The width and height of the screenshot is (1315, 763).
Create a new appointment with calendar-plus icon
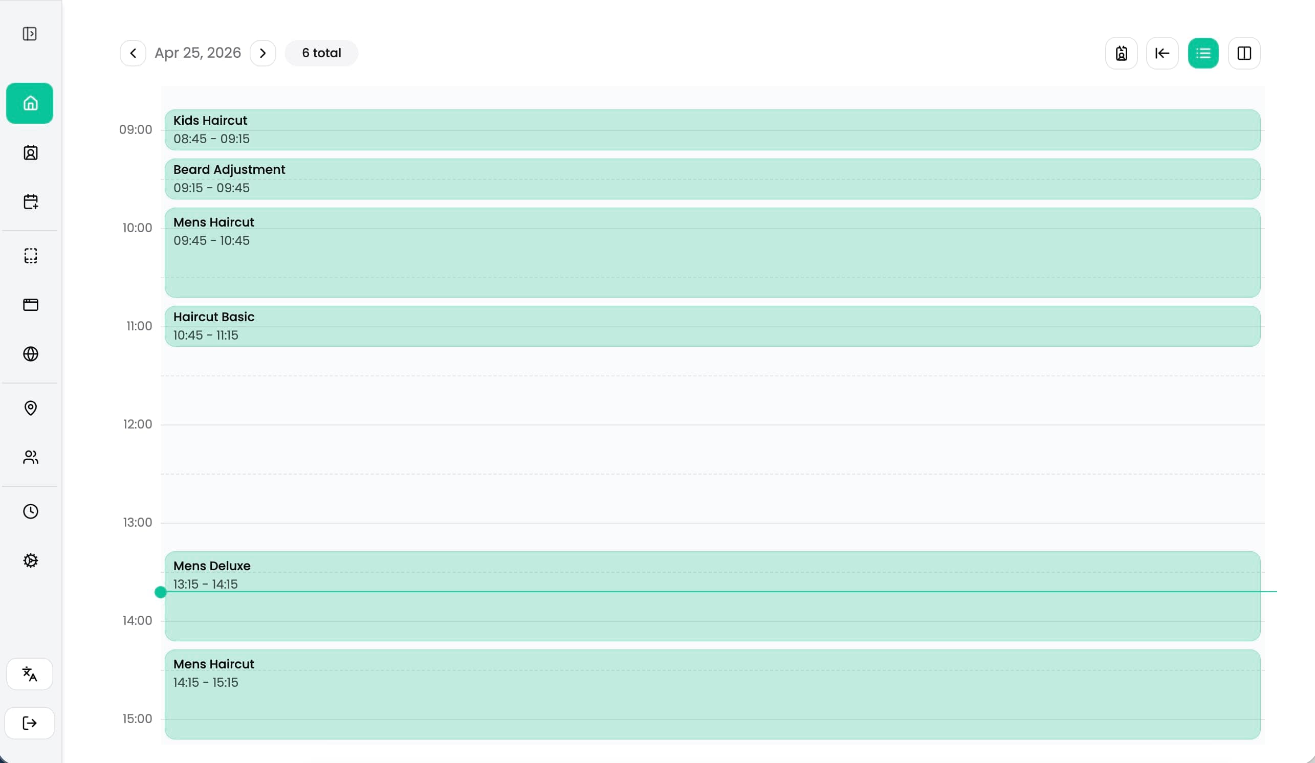tap(30, 202)
